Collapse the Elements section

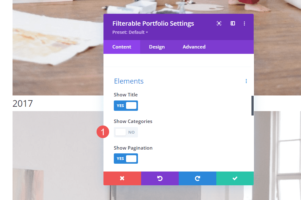point(129,81)
